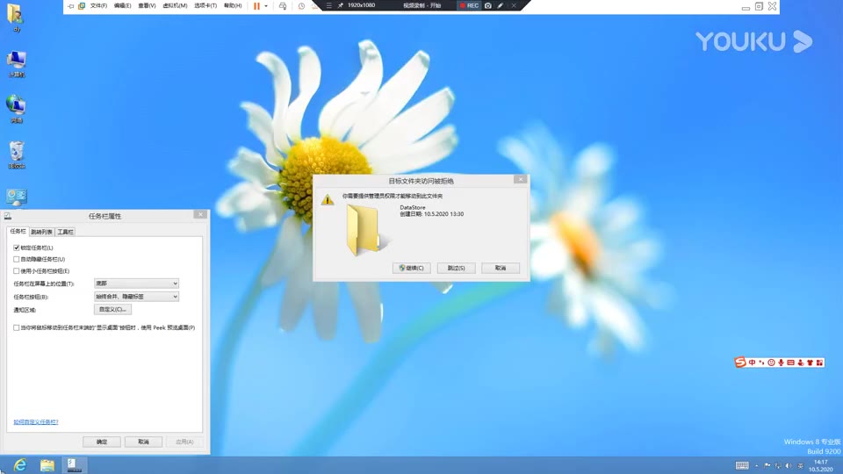The width and height of the screenshot is (843, 474).
Task: Click 确定 in taskbar properties
Action: pyautogui.click(x=102, y=442)
